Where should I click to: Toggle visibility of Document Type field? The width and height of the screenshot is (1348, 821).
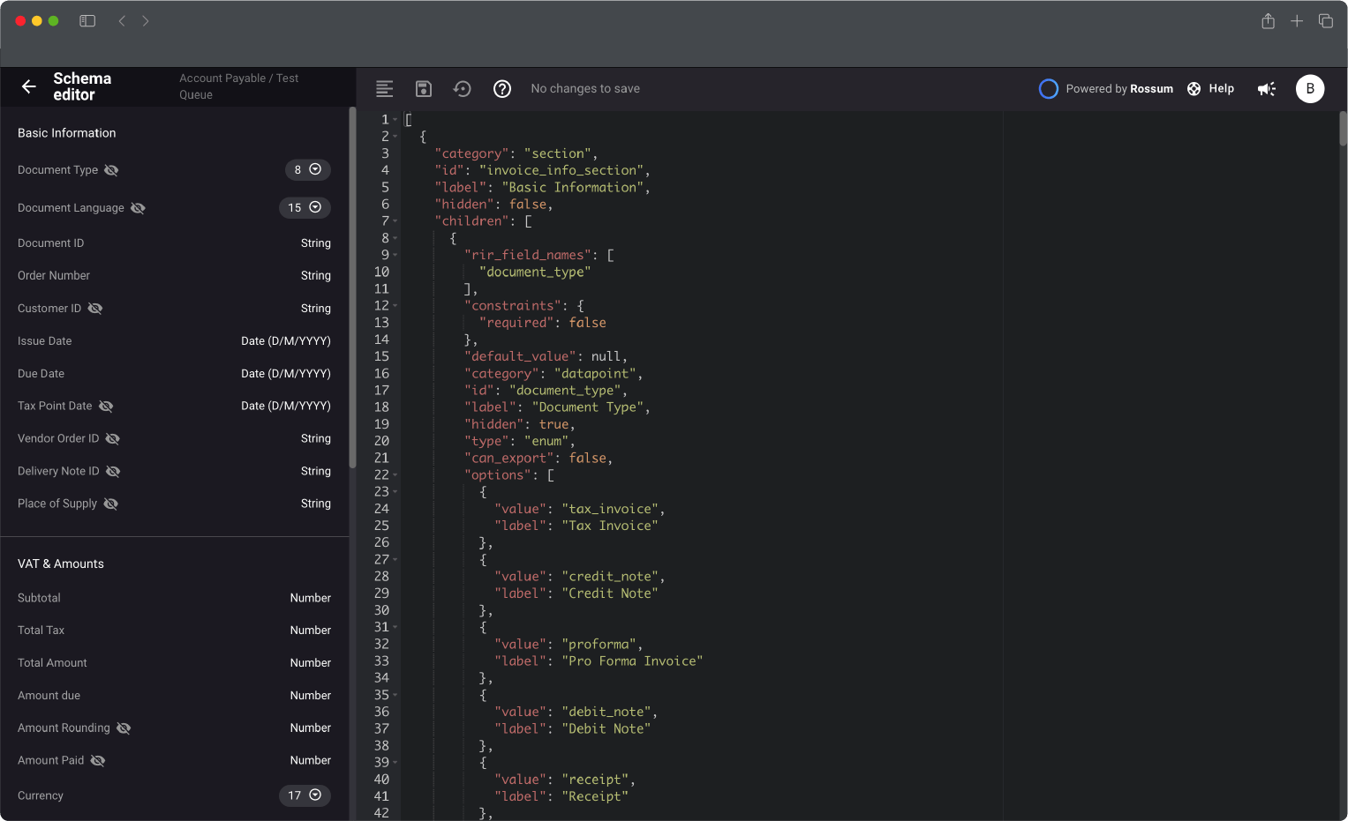point(111,170)
